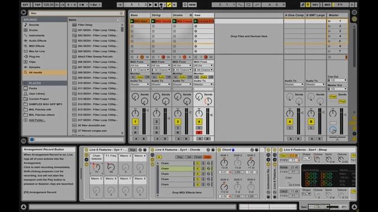
Task: Show the Vel zone editor in Chords rack
Action: pyautogui.click(x=189, y=157)
